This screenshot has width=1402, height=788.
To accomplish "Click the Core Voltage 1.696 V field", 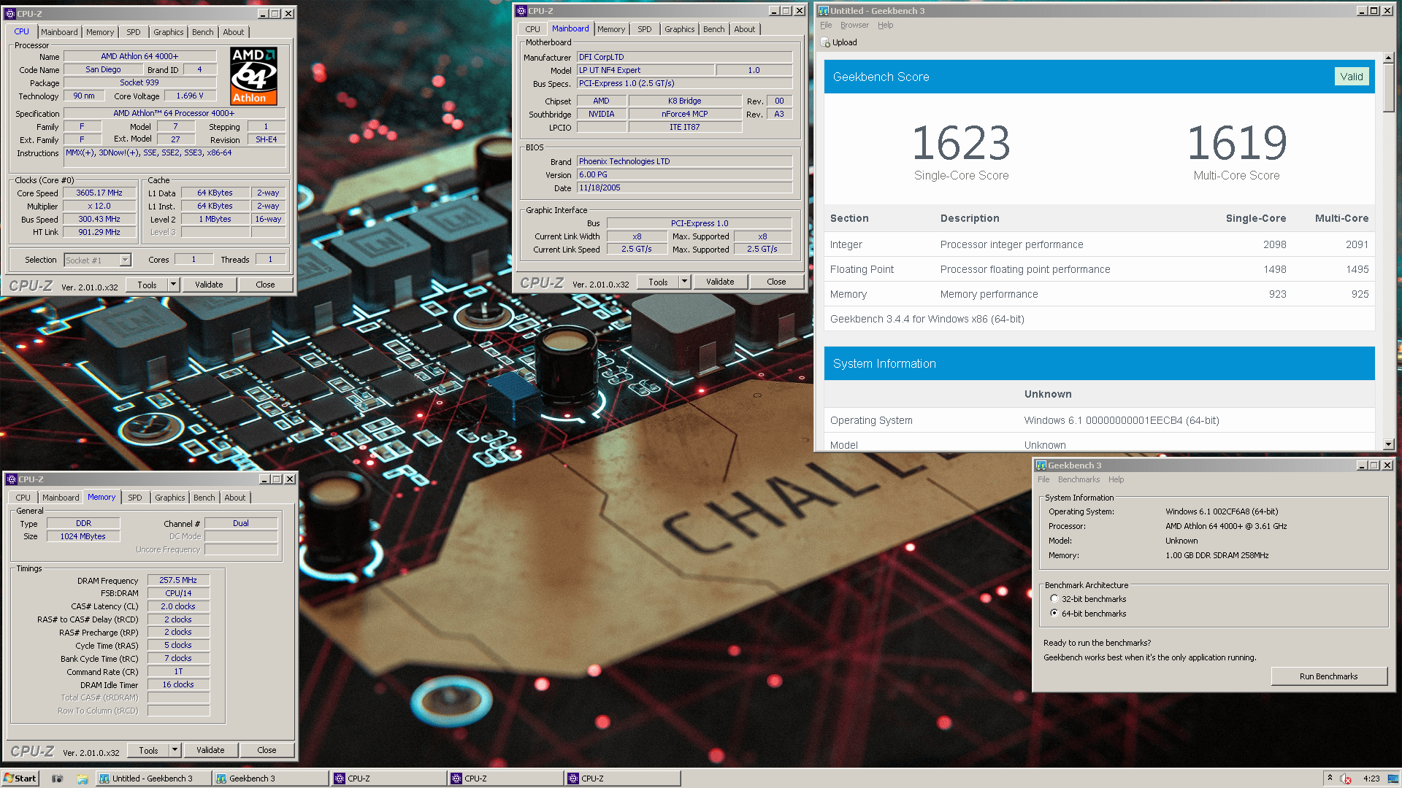I will 190,96.
